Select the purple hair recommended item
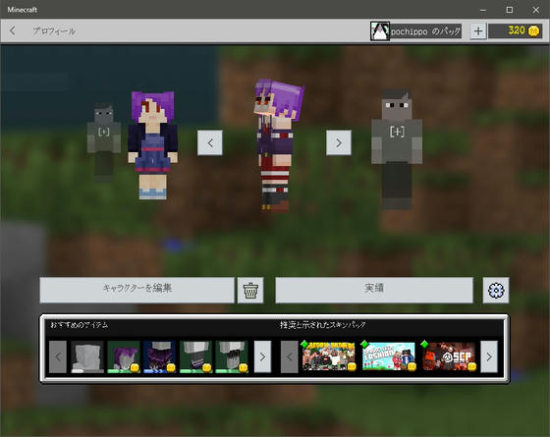 [x=124, y=356]
